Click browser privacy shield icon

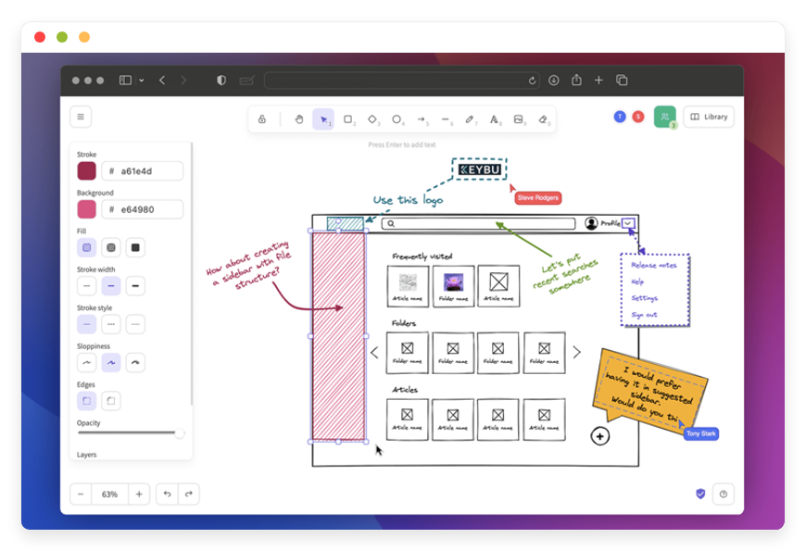[221, 81]
